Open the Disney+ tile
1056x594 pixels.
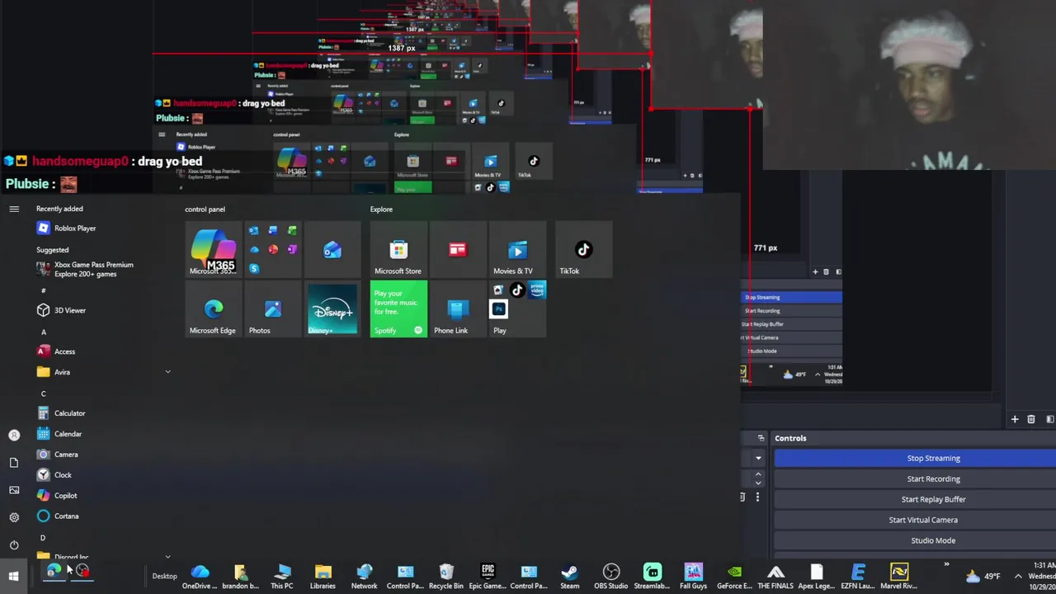pyautogui.click(x=332, y=309)
